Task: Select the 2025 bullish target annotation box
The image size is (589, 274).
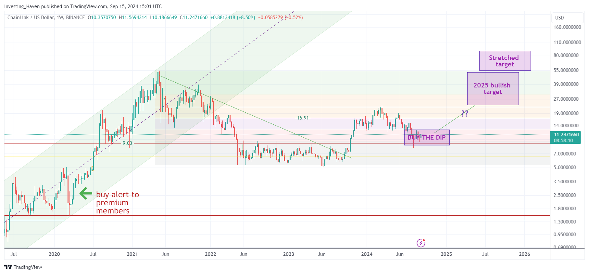Action: click(493, 88)
